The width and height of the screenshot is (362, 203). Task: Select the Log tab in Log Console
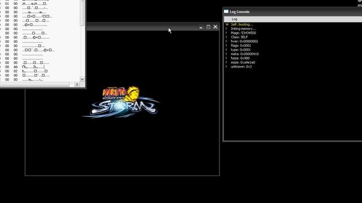234,19
